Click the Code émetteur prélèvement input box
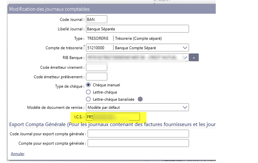 tap(96, 76)
